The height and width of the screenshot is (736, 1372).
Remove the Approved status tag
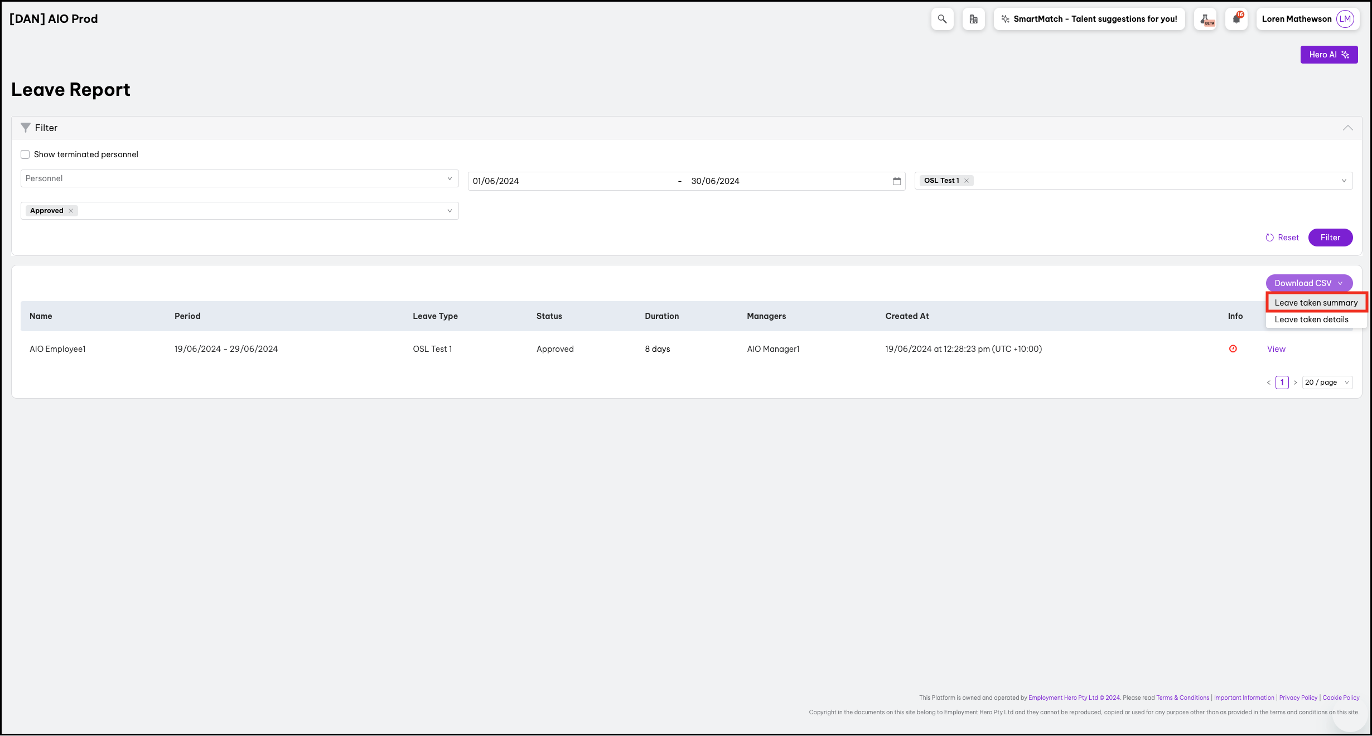(71, 211)
